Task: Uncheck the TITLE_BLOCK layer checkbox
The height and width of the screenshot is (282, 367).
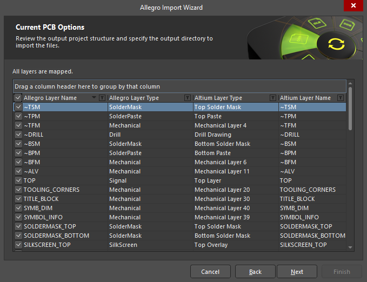Action: tap(18, 199)
